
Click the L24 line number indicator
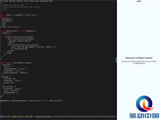31,117
